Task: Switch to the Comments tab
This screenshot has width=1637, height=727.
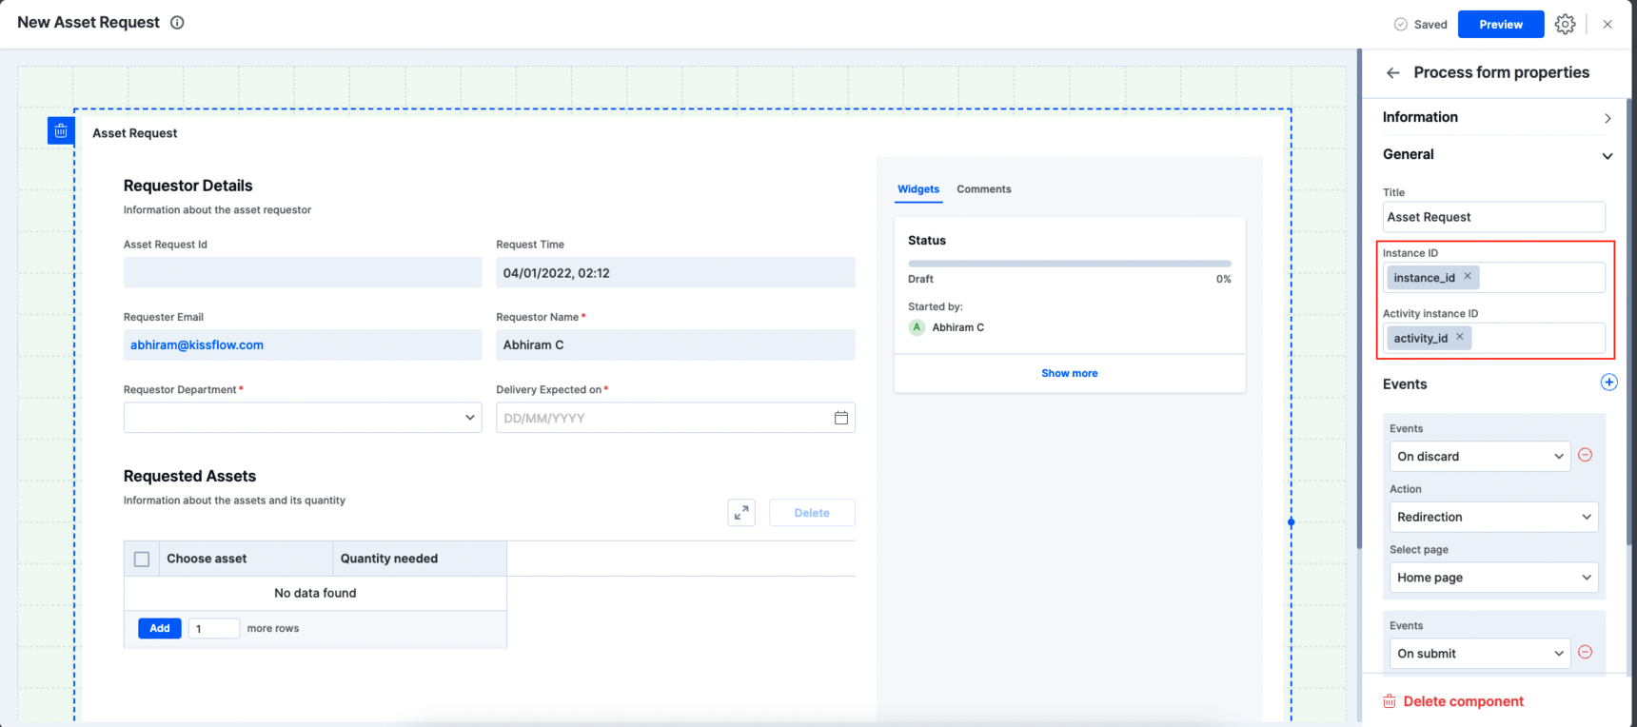Action: point(983,189)
